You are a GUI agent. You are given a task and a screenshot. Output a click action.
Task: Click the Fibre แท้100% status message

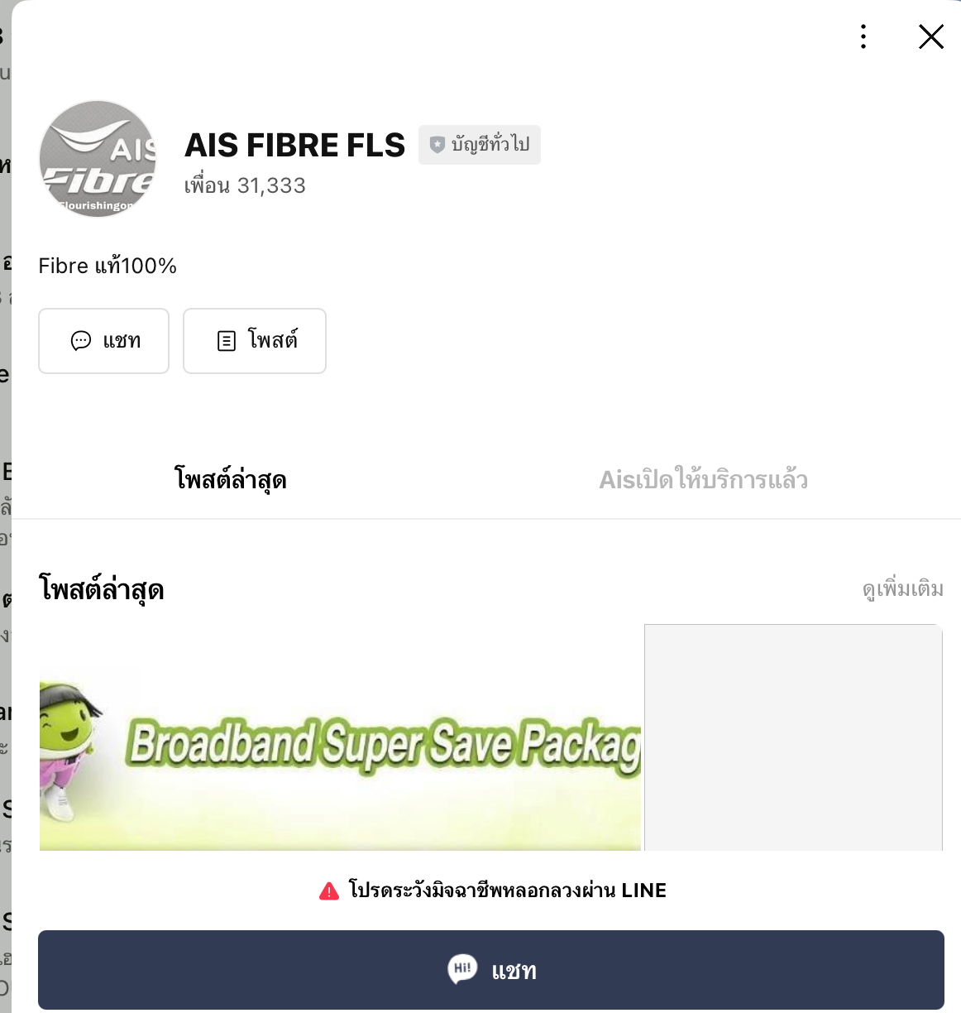[x=108, y=266]
